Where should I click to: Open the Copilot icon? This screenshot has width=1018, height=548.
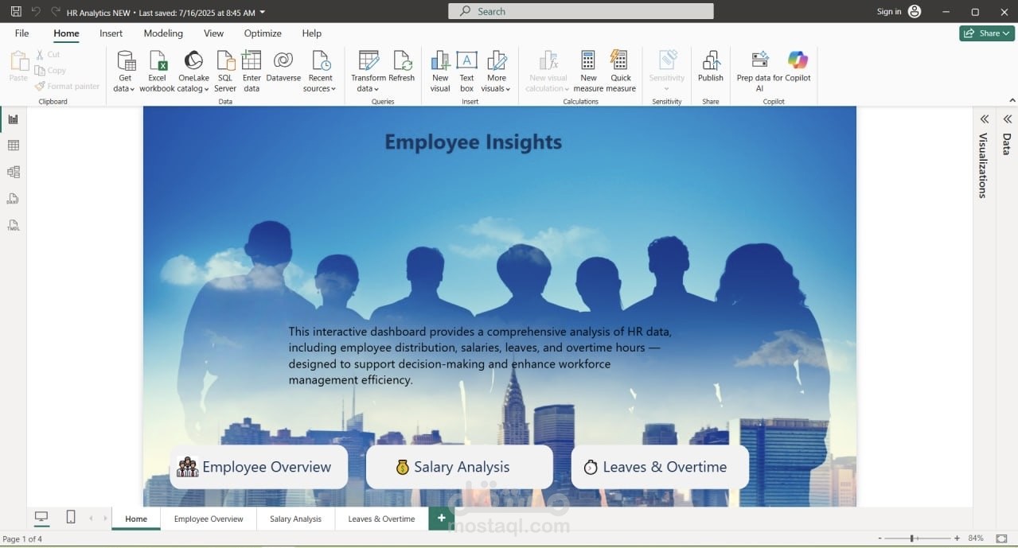click(798, 60)
